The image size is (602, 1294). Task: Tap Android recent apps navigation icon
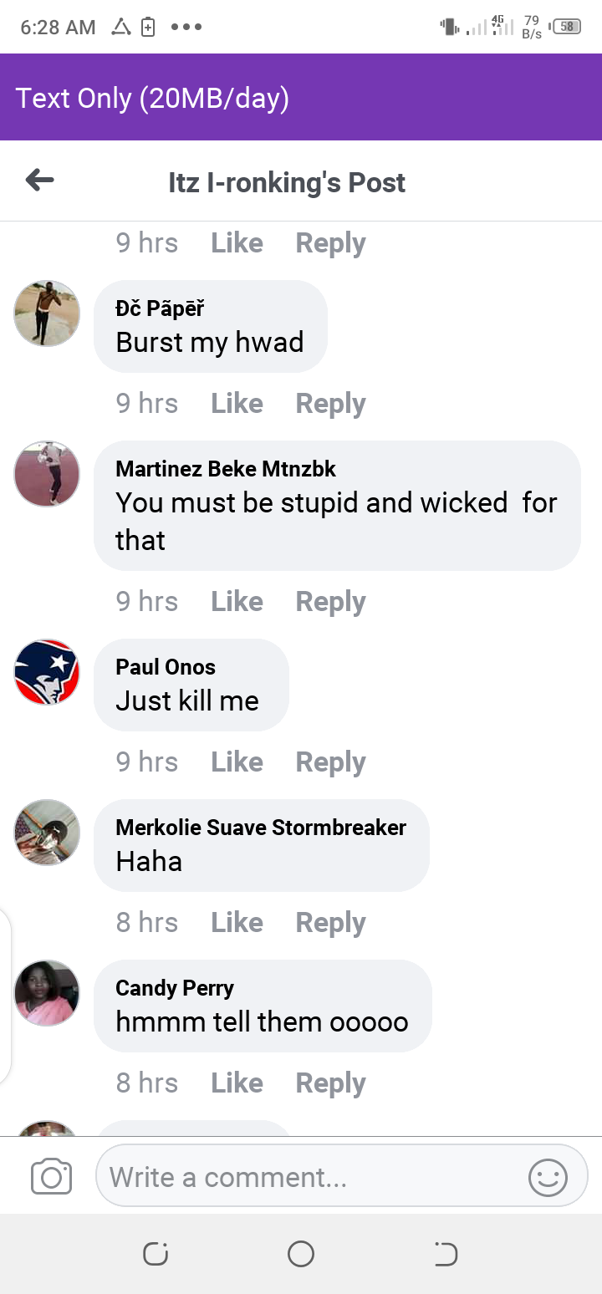click(x=156, y=1254)
